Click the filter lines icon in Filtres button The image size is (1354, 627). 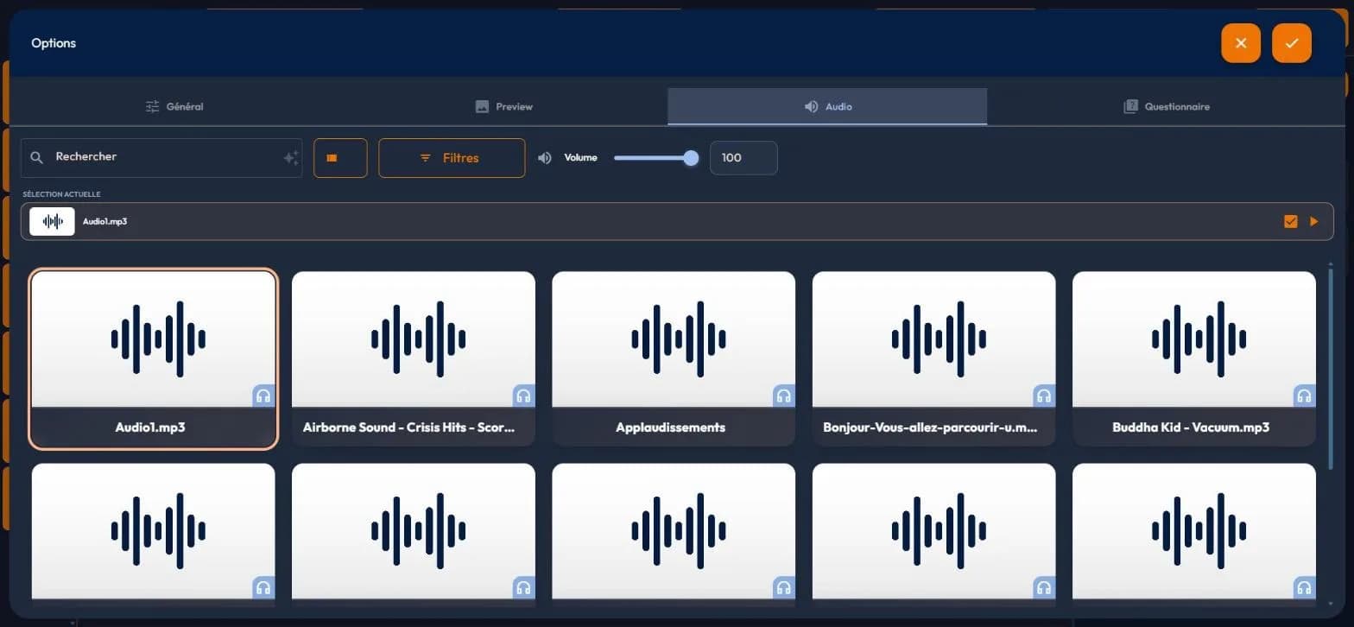425,158
